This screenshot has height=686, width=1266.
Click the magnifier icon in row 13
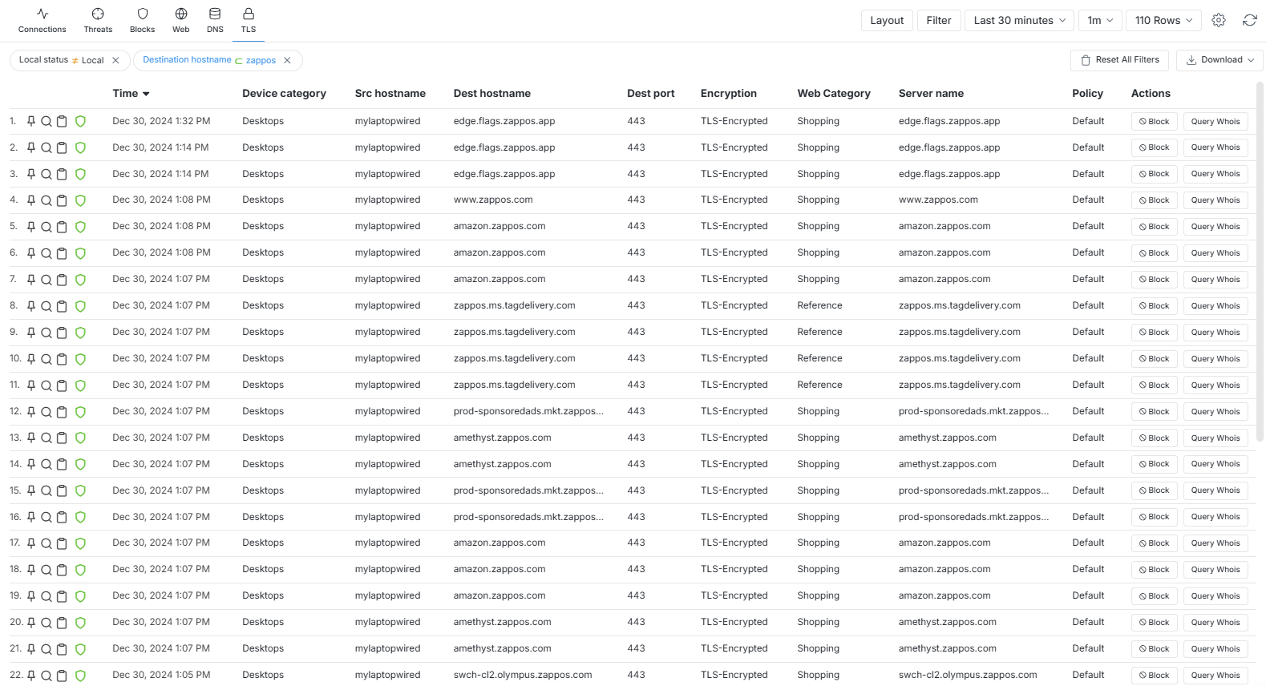pyautogui.click(x=47, y=438)
